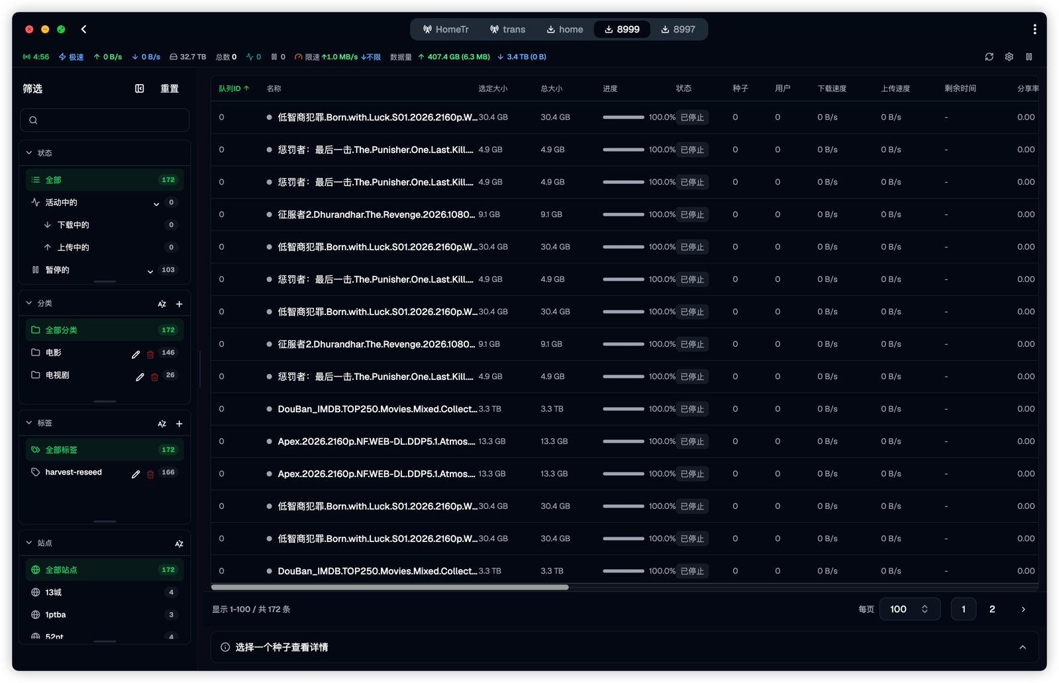Filter by 13城 site
The height and width of the screenshot is (683, 1059).
pyautogui.click(x=105, y=592)
